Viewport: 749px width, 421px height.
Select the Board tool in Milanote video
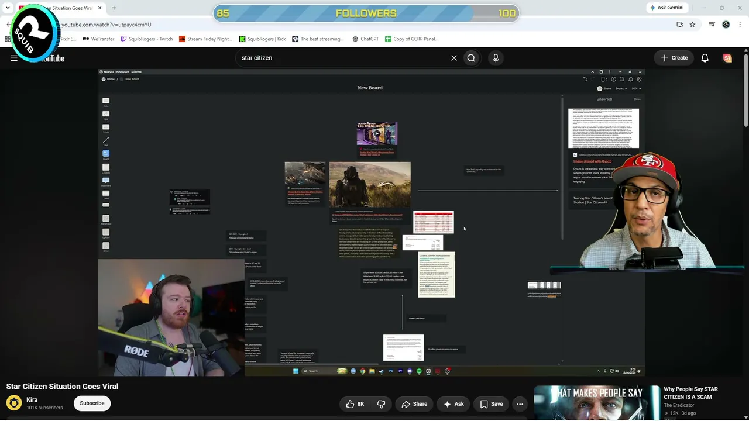[106, 154]
